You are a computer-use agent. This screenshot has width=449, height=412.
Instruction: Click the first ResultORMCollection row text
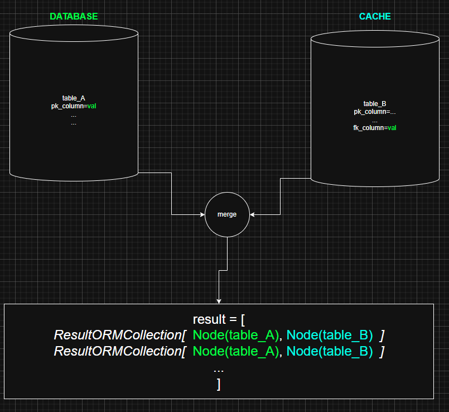click(x=219, y=335)
